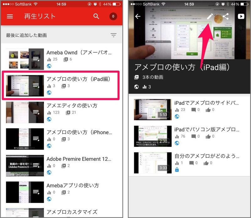251x218 pixels.
Task: Open the video title 自分のアメブロがどのよう…
Action: tap(207, 156)
